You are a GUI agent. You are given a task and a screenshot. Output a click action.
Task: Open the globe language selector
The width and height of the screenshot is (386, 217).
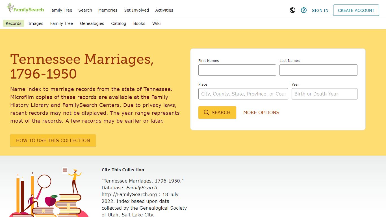(x=292, y=10)
